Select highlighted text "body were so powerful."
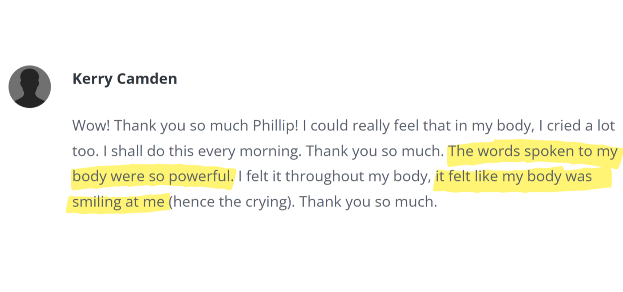The height and width of the screenshot is (292, 623). coord(153,177)
